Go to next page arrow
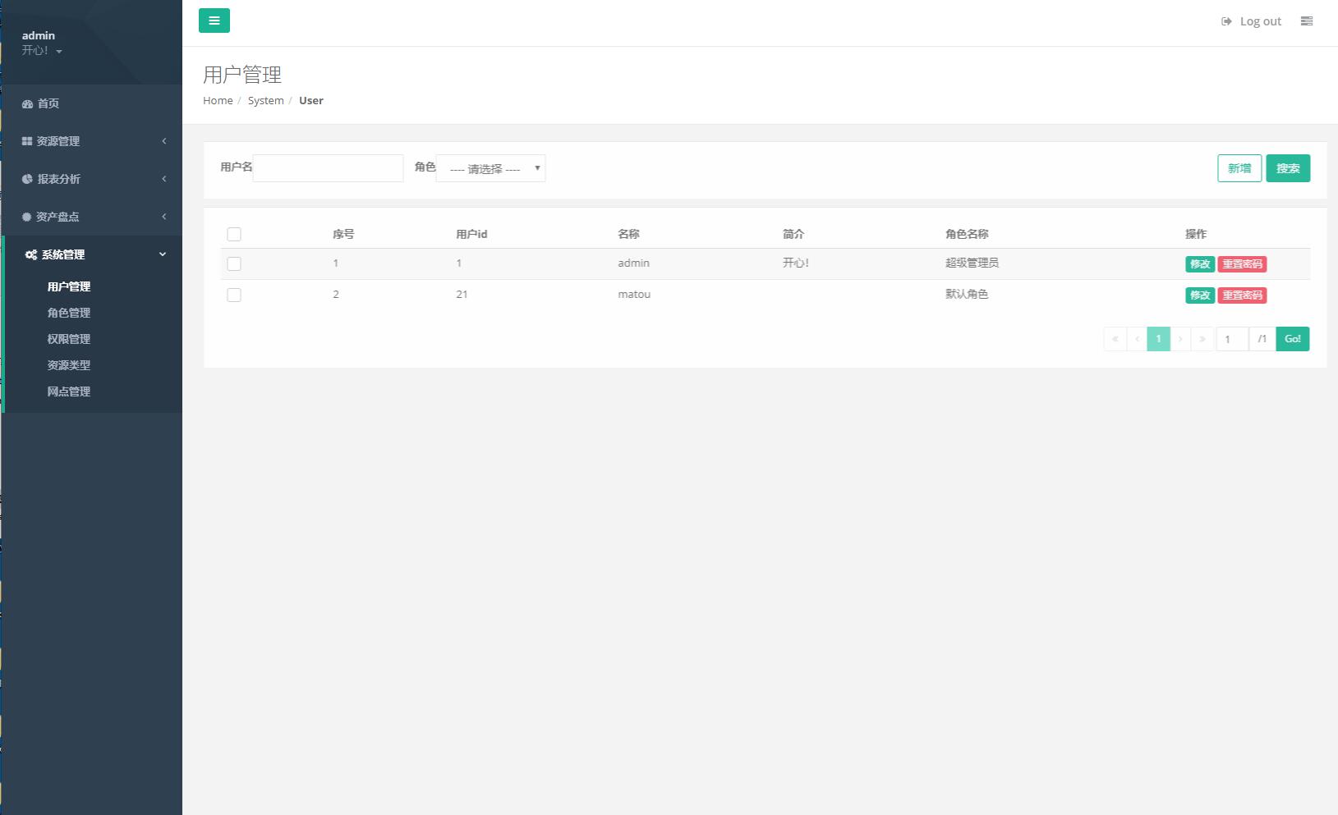1338x815 pixels. click(x=1180, y=339)
